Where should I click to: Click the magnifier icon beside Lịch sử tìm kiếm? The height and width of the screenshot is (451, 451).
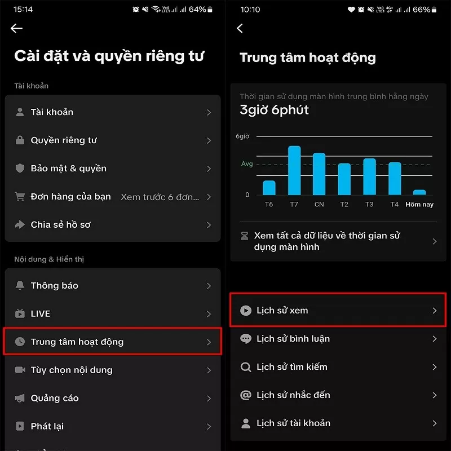(246, 367)
